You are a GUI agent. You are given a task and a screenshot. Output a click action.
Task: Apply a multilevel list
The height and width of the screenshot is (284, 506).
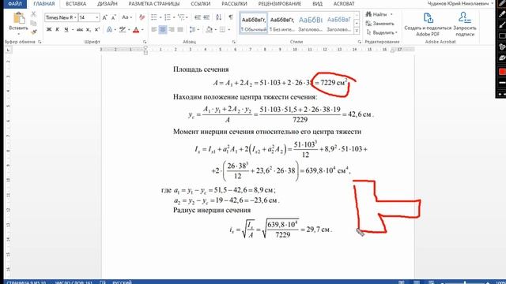[x=181, y=17]
